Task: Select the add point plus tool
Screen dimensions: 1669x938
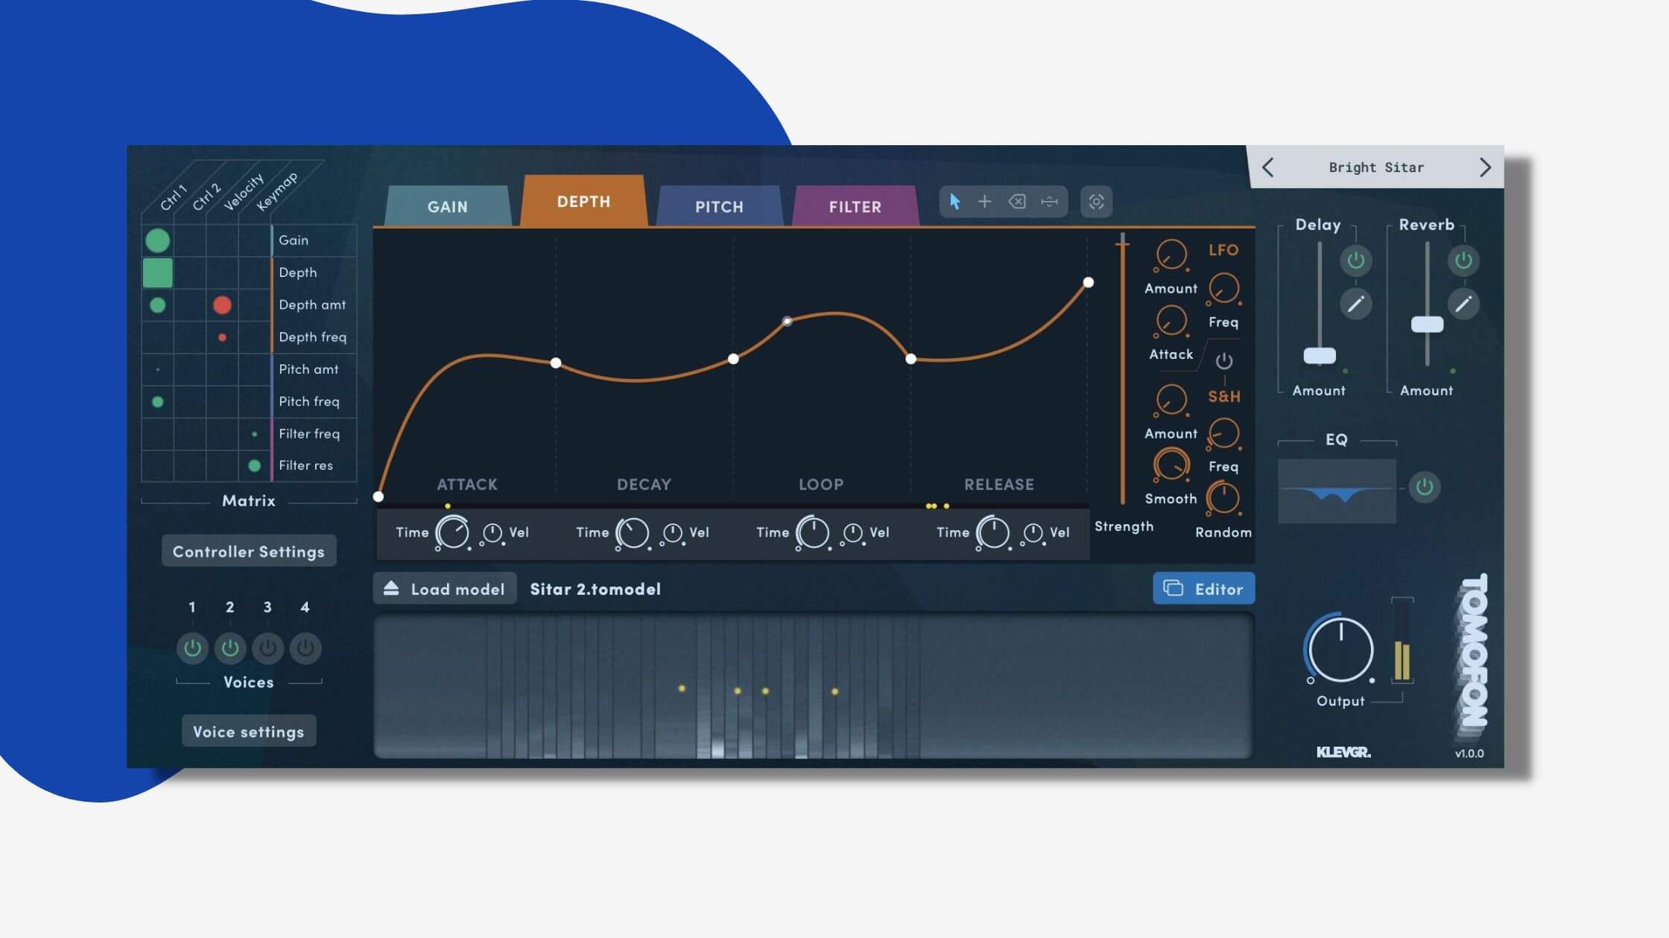Action: click(984, 202)
